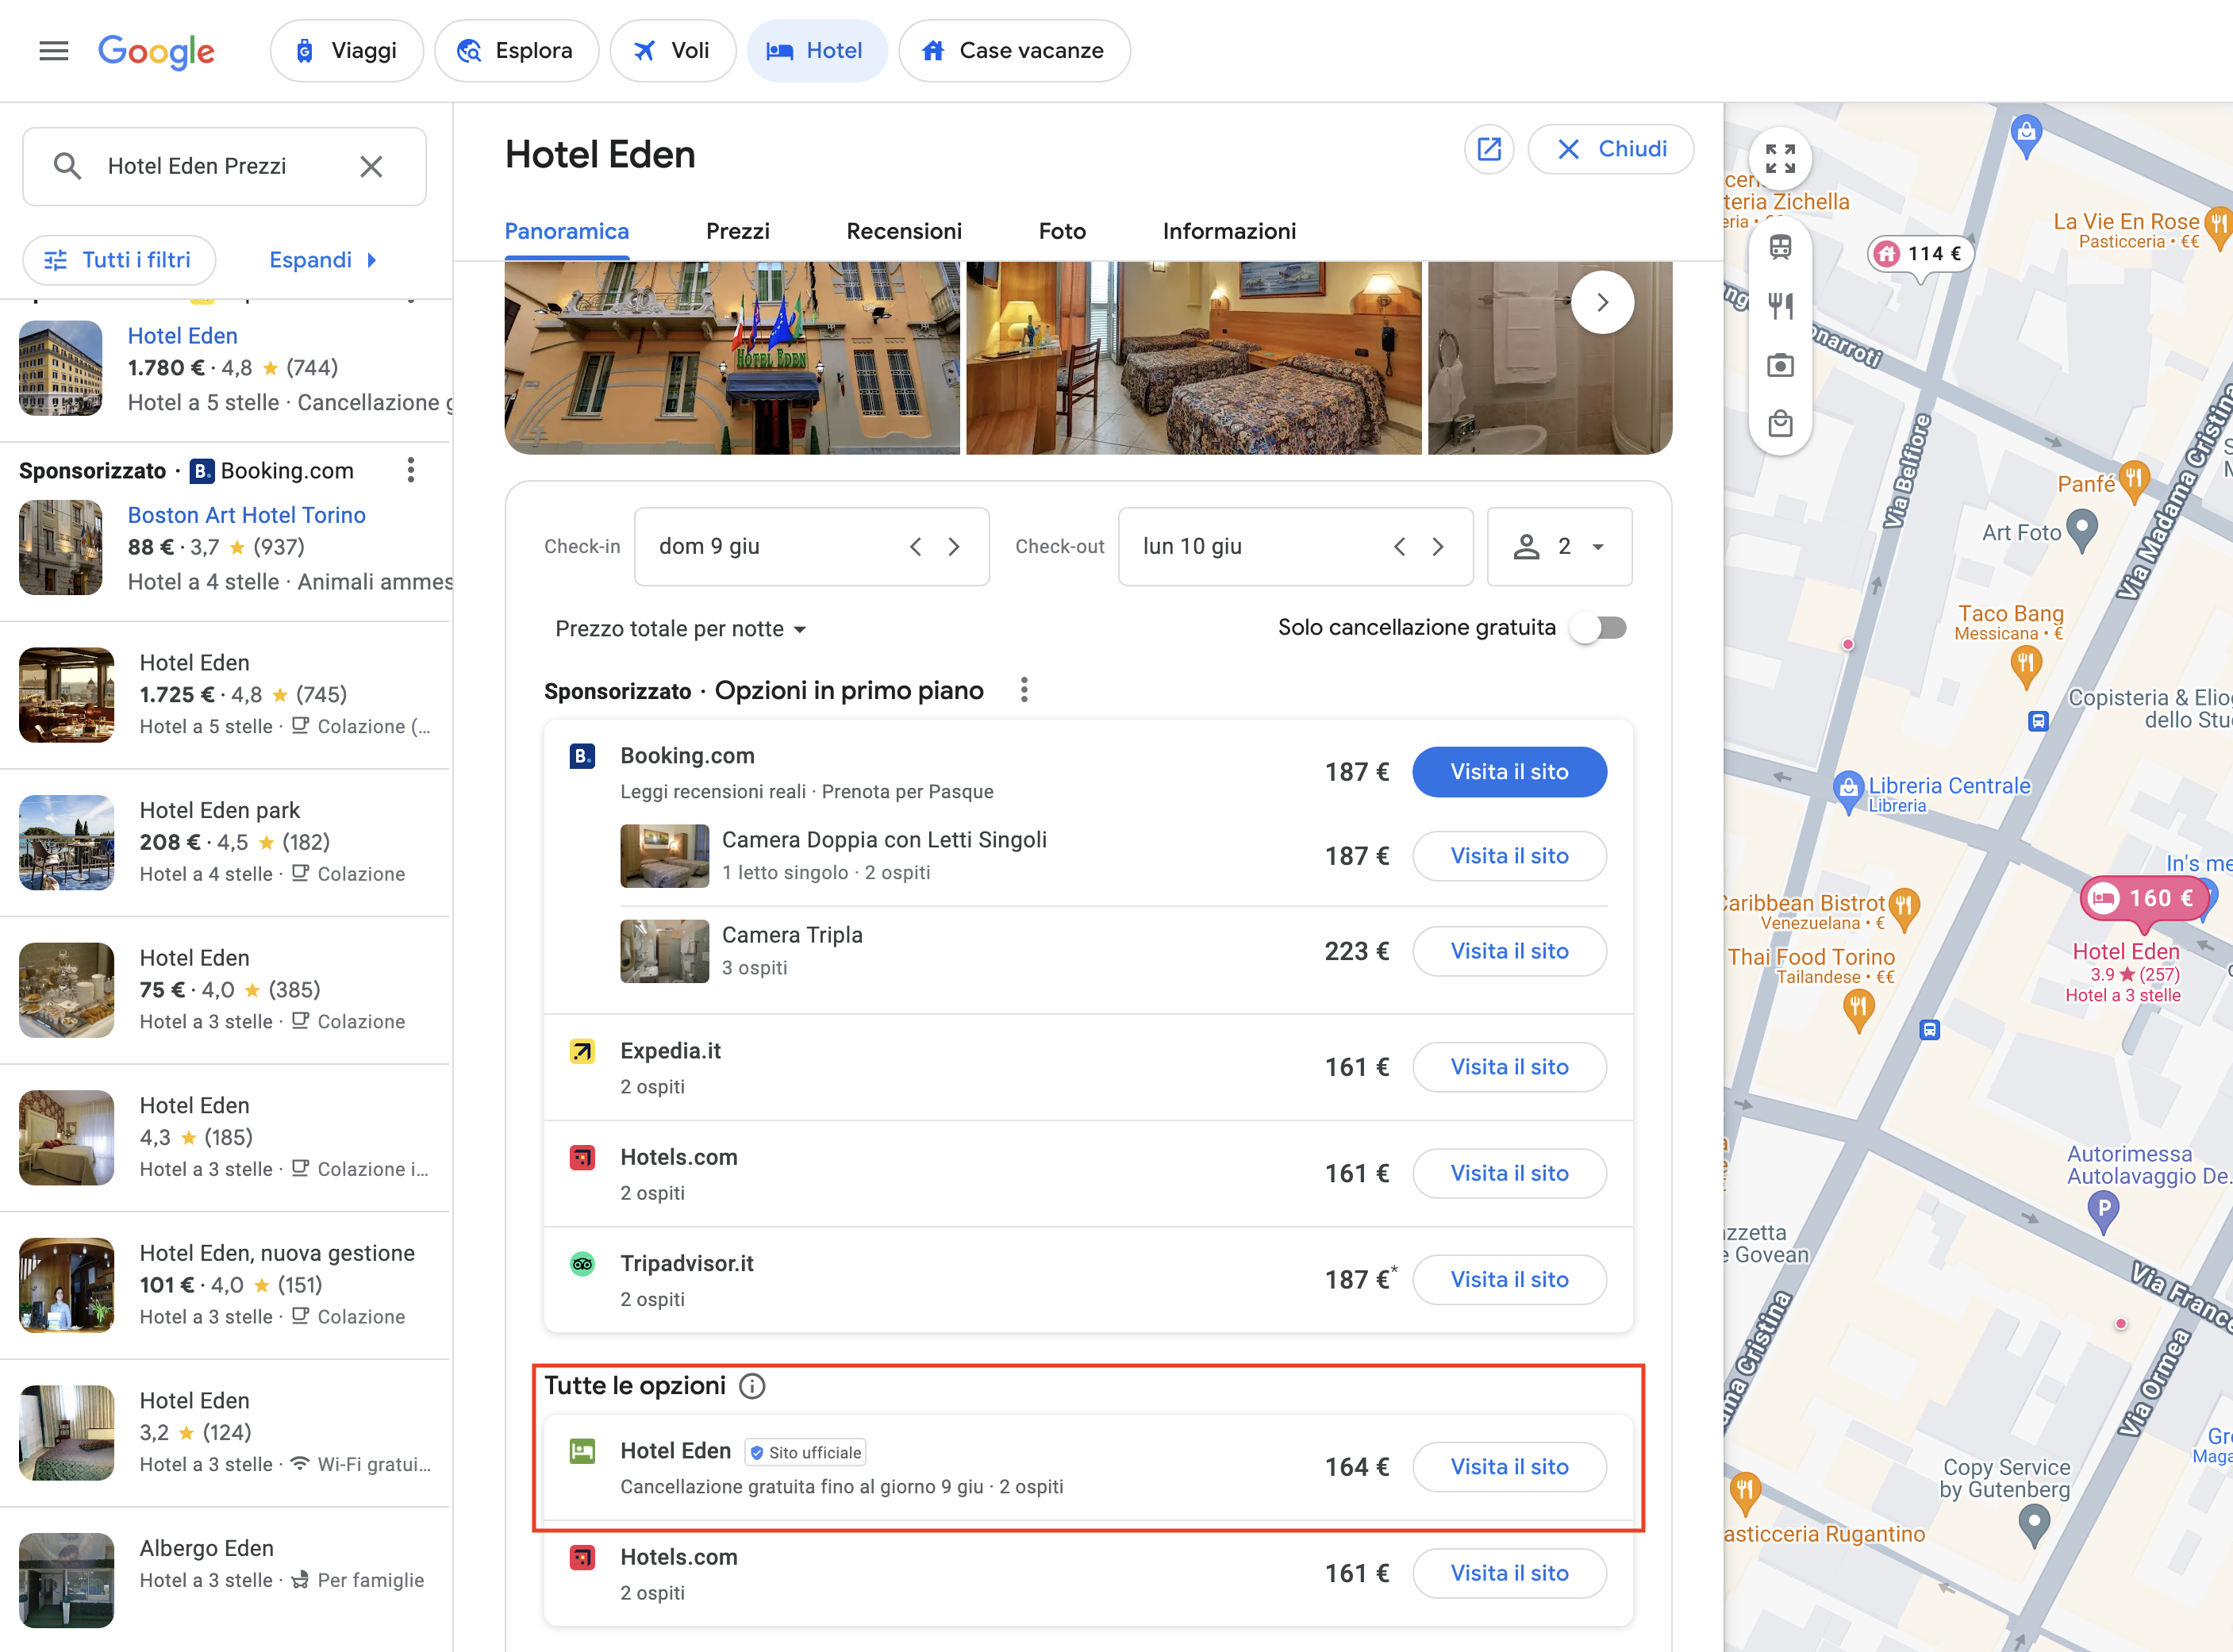The width and height of the screenshot is (2233, 1652).
Task: Show transit stops on the map
Action: (x=1780, y=247)
